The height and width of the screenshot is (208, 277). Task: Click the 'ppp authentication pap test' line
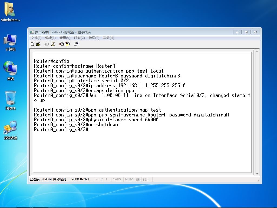click(x=97, y=110)
